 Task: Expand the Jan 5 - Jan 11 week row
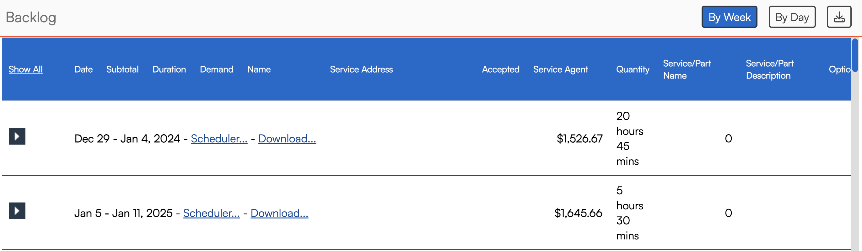coord(17,211)
